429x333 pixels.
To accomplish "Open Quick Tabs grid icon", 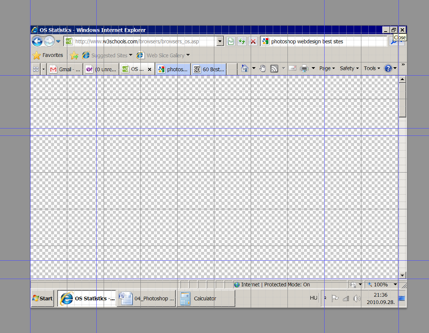I will pos(36,69).
